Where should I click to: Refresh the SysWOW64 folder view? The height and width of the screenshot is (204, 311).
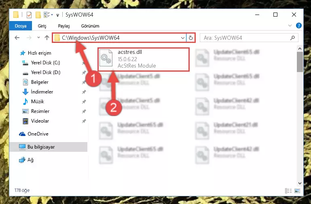[x=190, y=38]
